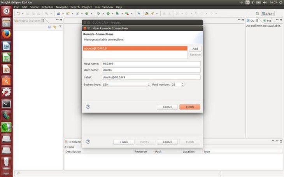Click the Label input field

pos(151,77)
